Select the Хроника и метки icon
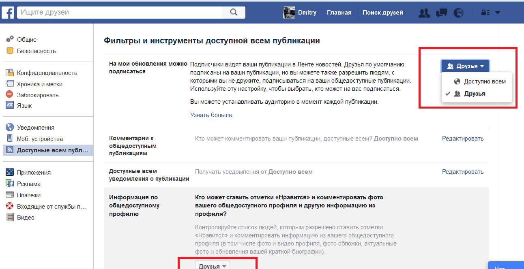The width and height of the screenshot is (524, 269). pyautogui.click(x=10, y=83)
